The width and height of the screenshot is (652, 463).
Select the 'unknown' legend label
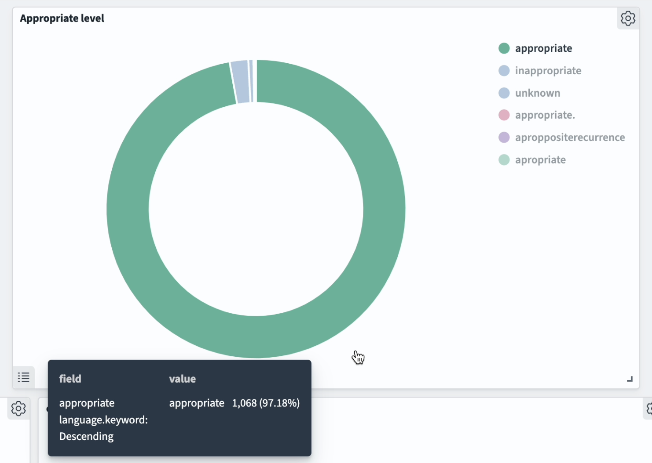coord(538,93)
